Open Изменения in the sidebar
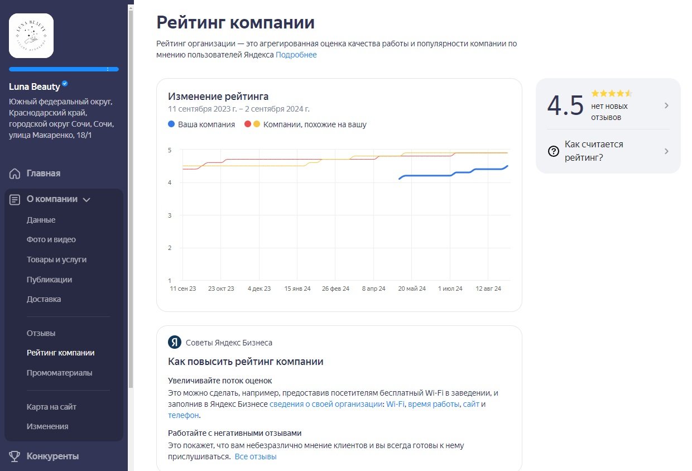This screenshot has width=692, height=471. tap(47, 426)
